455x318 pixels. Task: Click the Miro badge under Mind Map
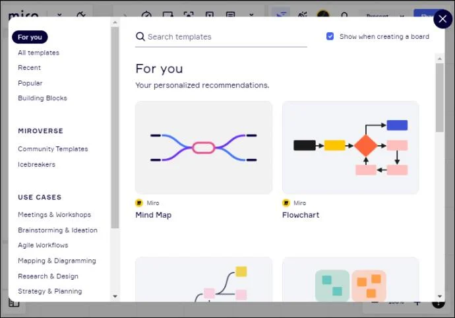[139, 203]
